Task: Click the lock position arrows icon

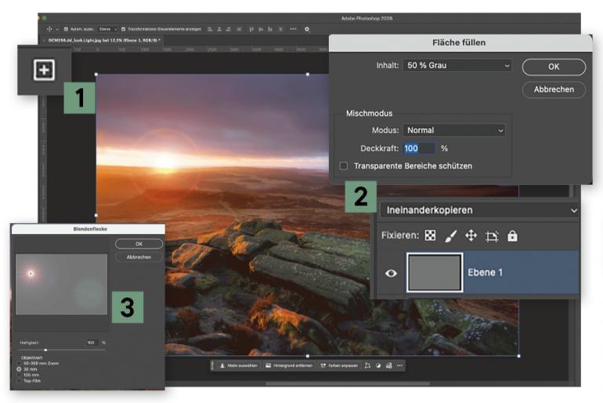Action: point(471,236)
